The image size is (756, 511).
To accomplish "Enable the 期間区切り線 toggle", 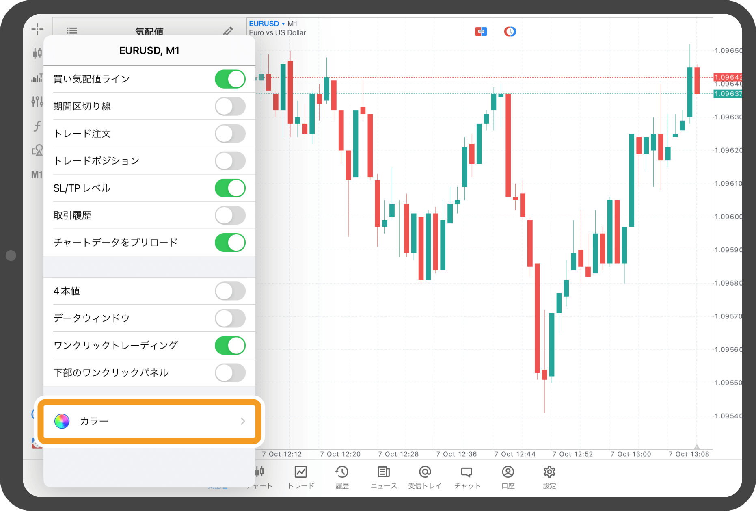I will (x=230, y=106).
